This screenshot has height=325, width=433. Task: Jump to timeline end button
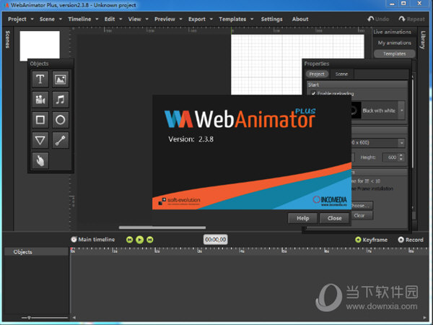click(x=150, y=240)
